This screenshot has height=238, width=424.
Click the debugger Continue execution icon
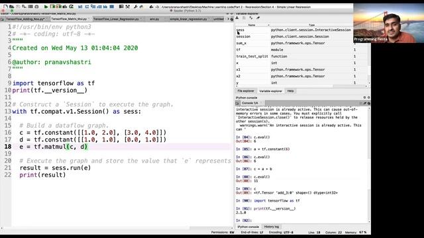[x=105, y=7]
